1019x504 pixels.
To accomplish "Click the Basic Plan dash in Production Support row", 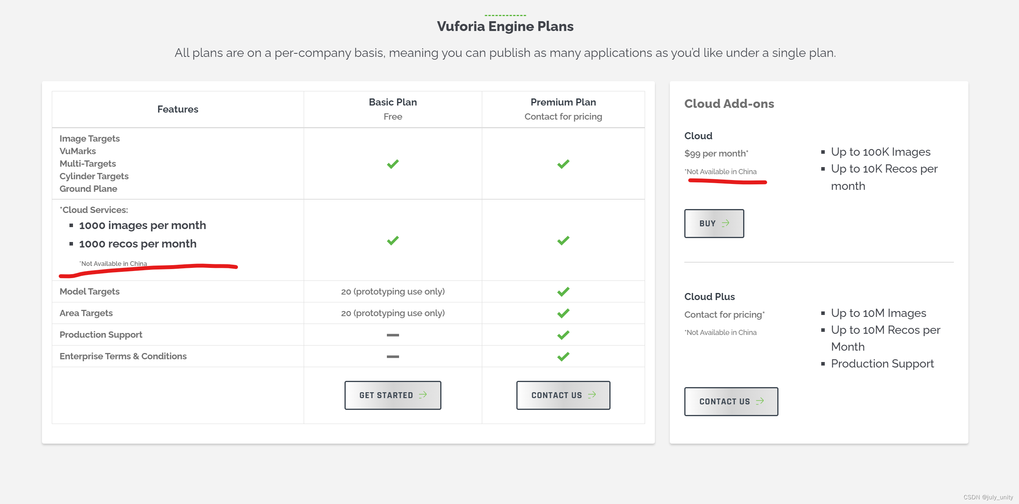I will [393, 335].
